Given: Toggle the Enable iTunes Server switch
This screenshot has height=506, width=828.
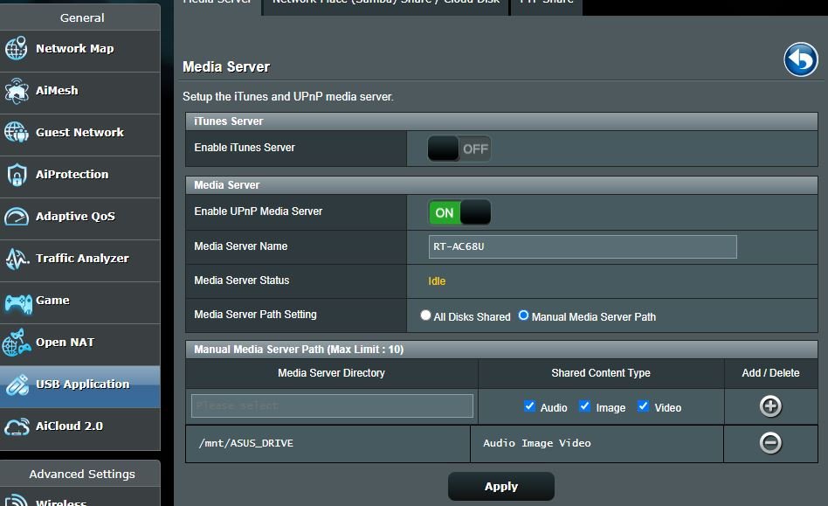Looking at the screenshot, I should [x=459, y=149].
